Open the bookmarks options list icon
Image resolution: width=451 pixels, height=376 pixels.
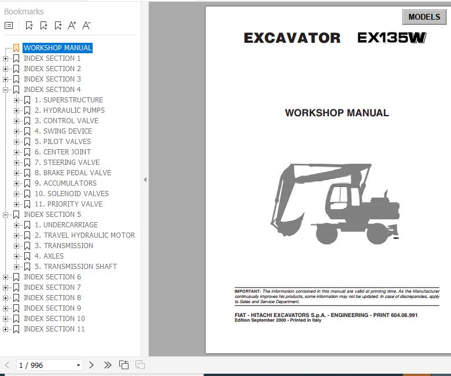tap(9, 25)
